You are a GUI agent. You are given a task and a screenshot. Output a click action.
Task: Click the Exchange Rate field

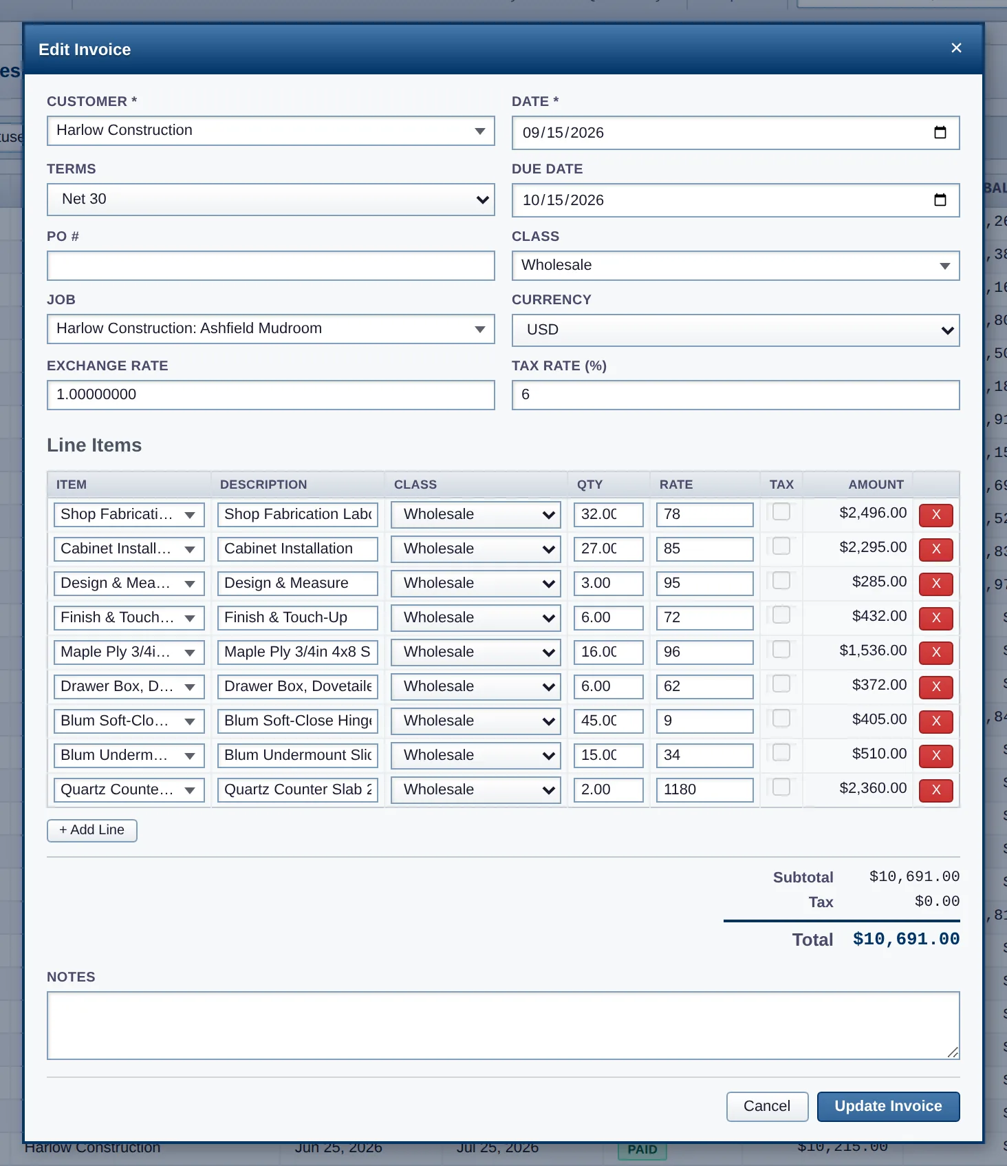point(271,395)
